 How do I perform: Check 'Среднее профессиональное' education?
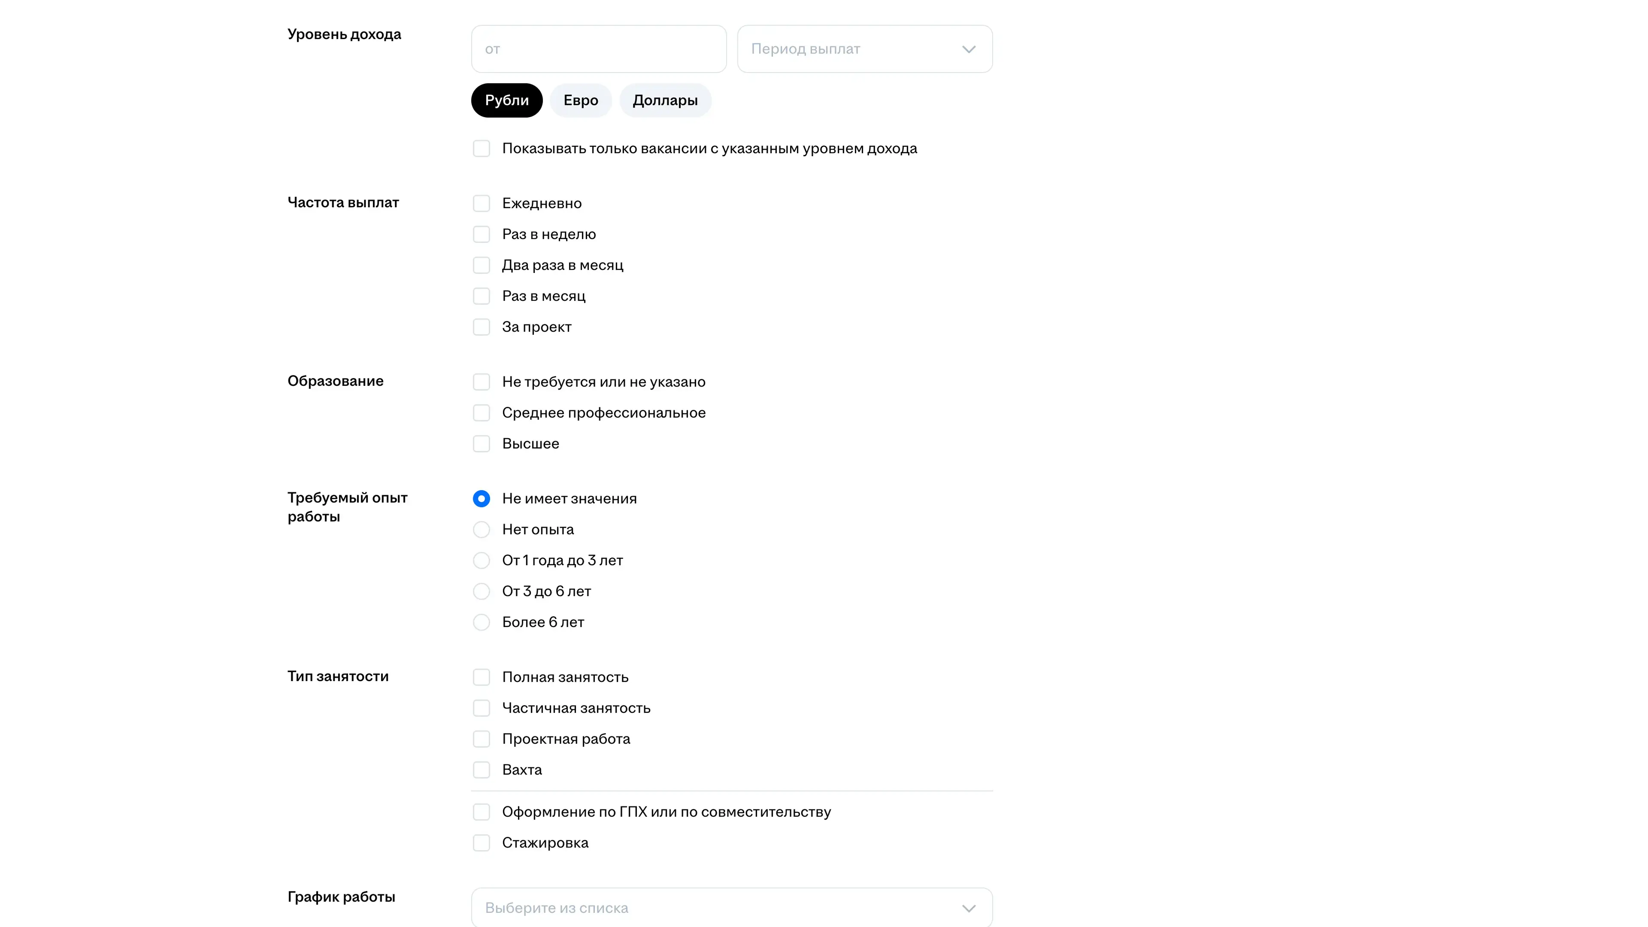pos(481,412)
